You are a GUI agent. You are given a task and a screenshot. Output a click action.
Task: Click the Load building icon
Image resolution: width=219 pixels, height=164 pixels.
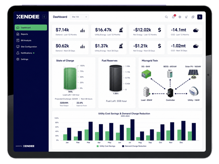coord(146,92)
